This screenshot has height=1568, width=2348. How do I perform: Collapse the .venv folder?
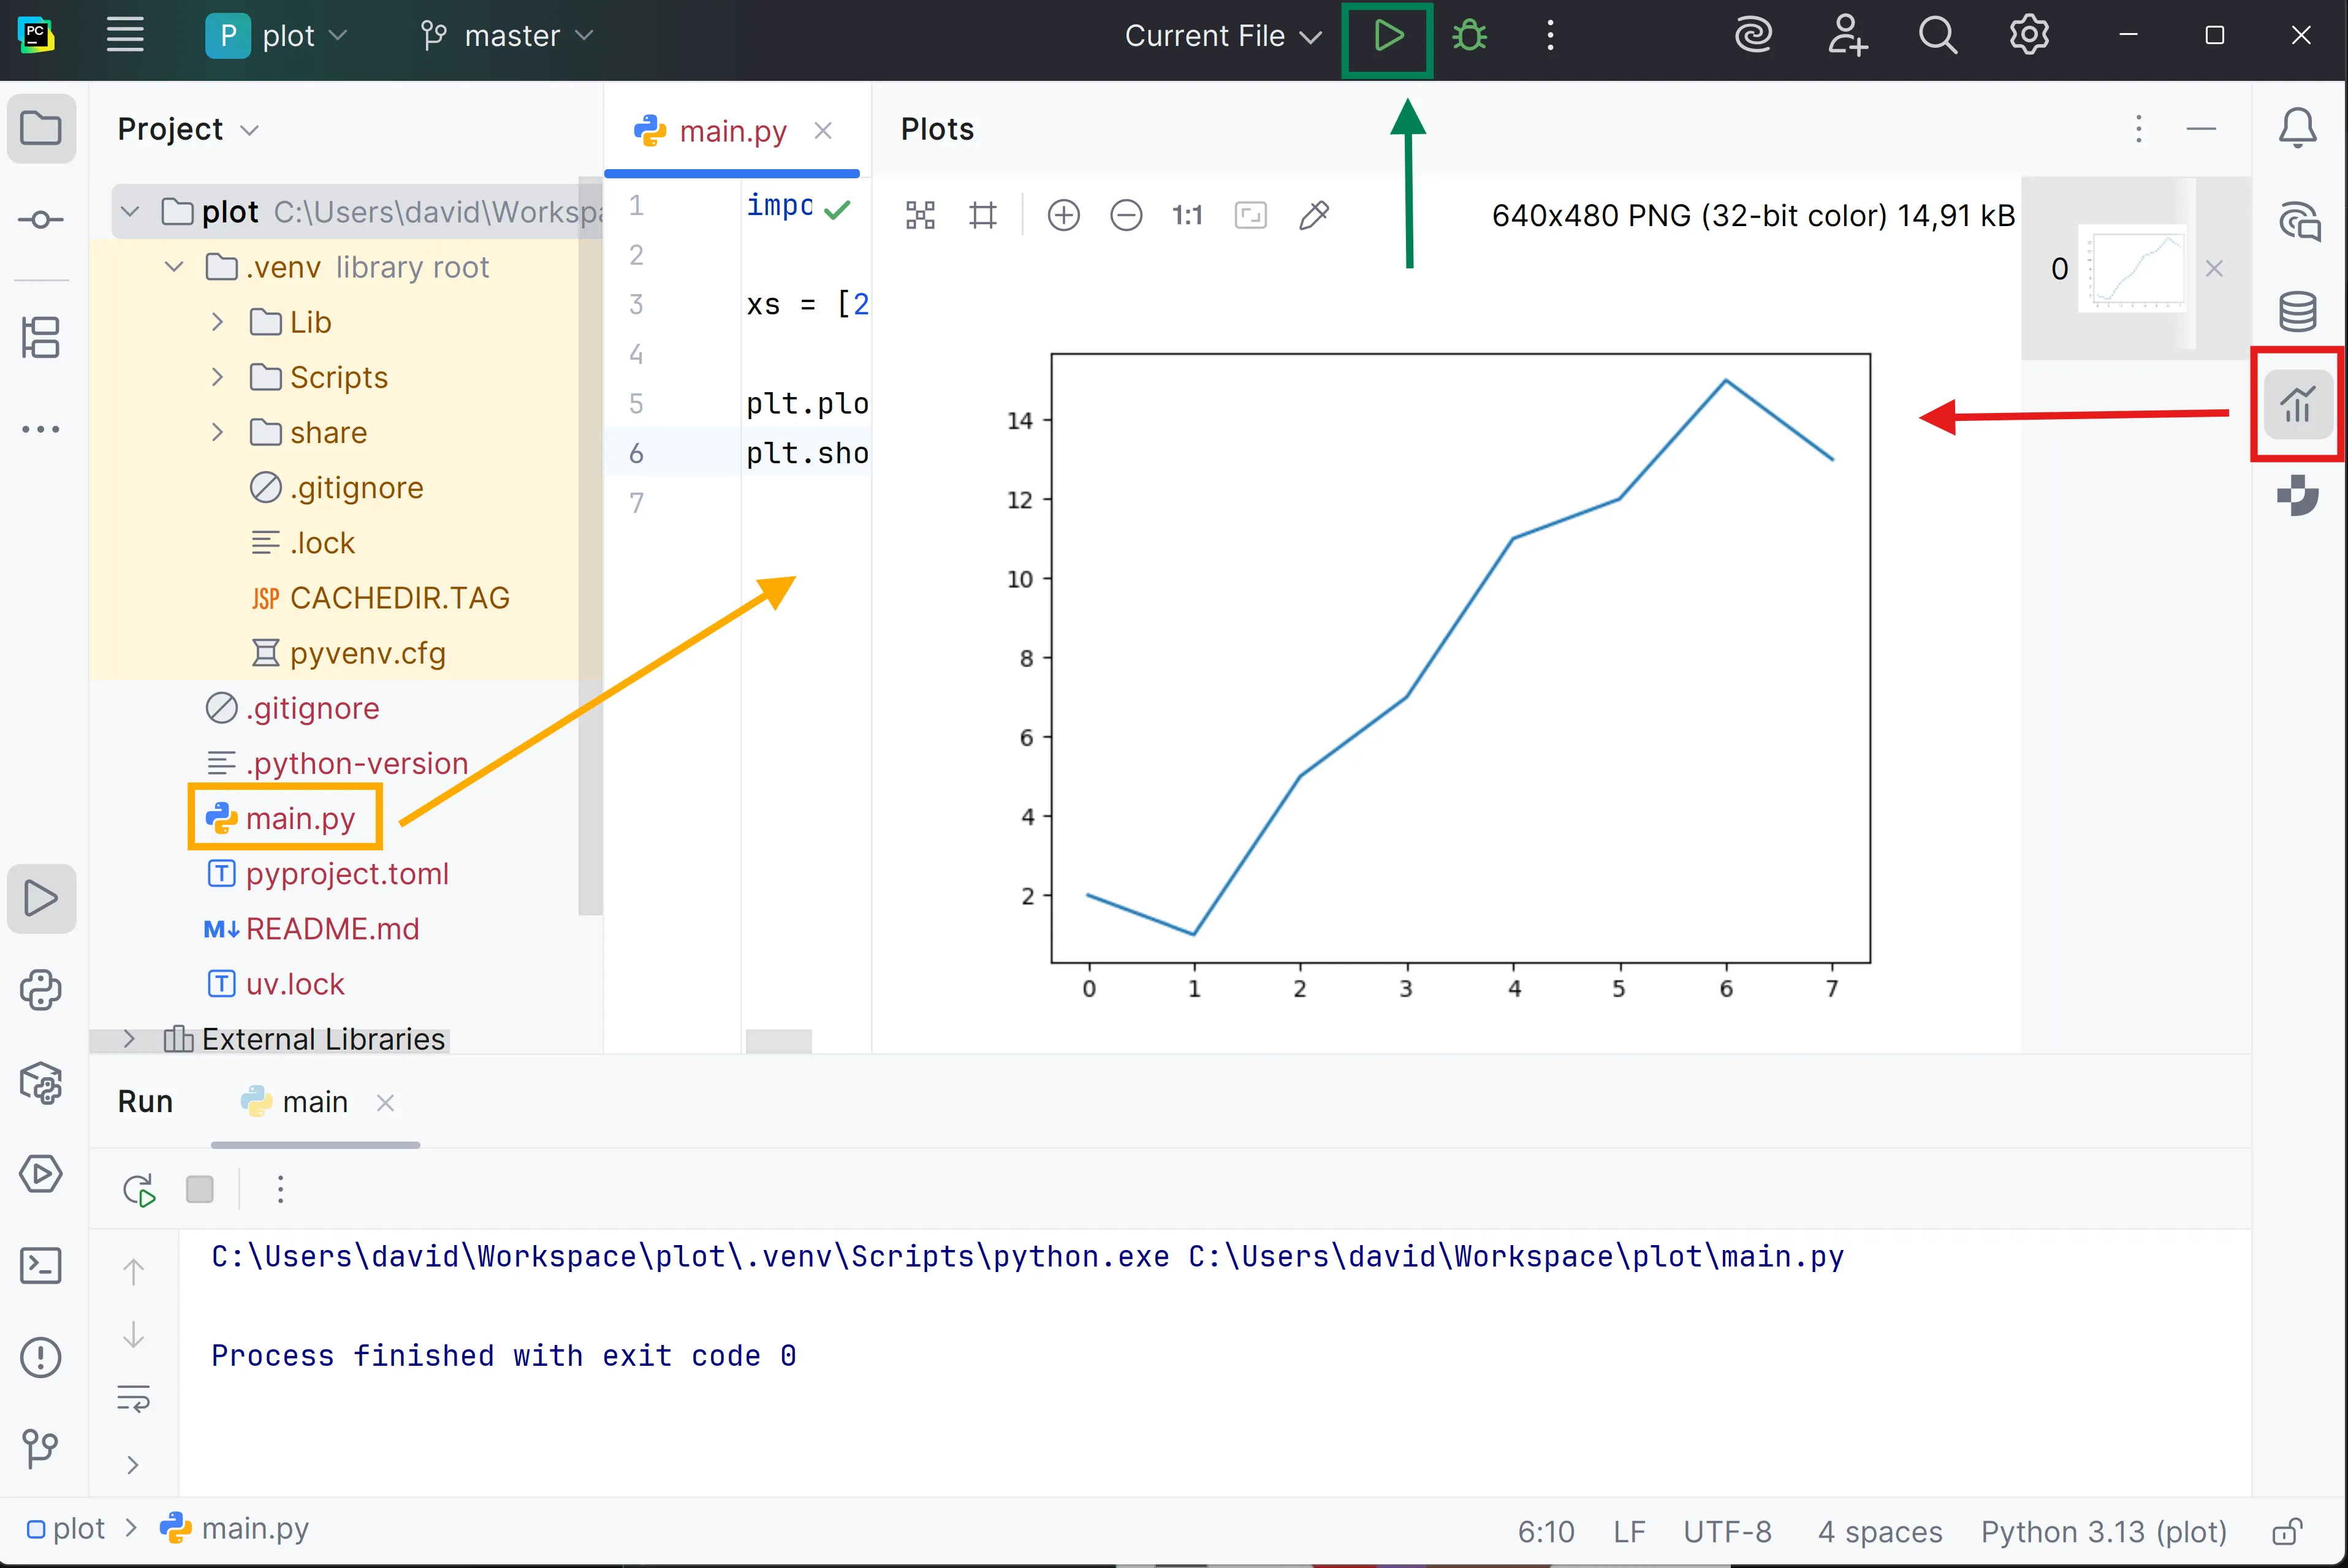[174, 267]
